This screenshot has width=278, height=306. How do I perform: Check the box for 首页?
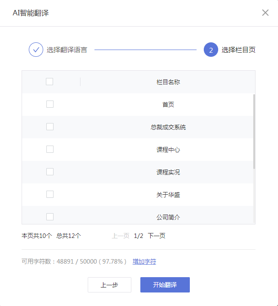pos(50,104)
